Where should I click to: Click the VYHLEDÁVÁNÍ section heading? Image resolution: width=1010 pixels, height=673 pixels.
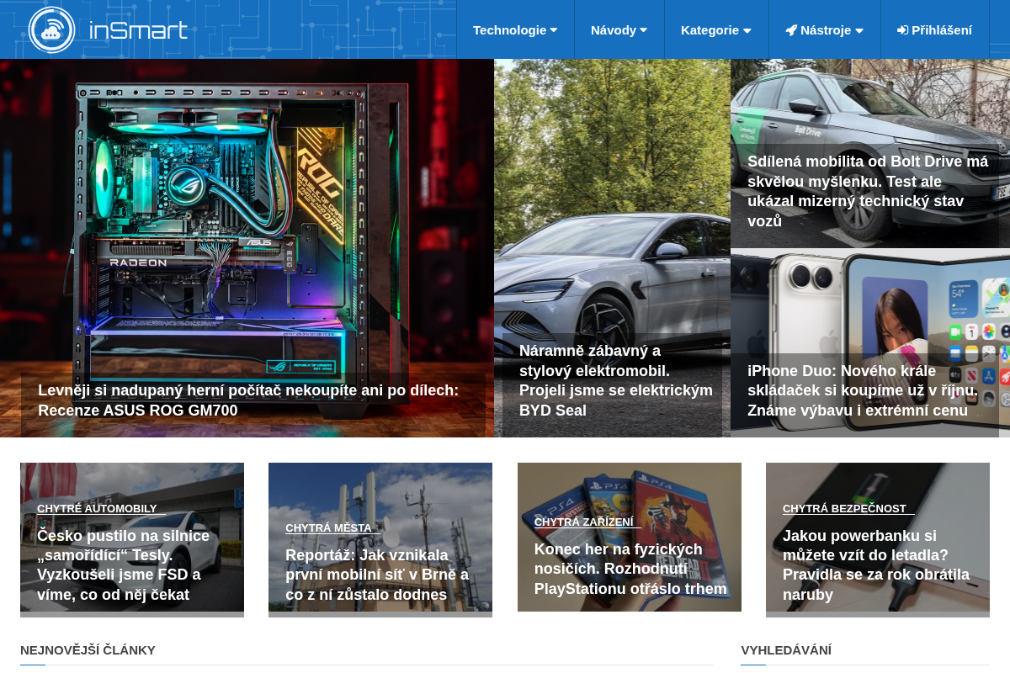(x=786, y=649)
